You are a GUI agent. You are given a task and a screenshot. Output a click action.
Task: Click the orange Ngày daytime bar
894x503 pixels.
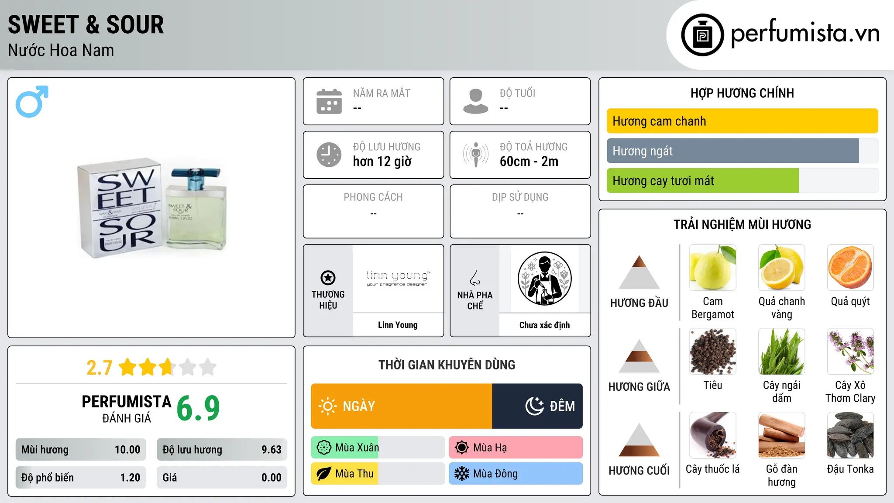coord(402,406)
